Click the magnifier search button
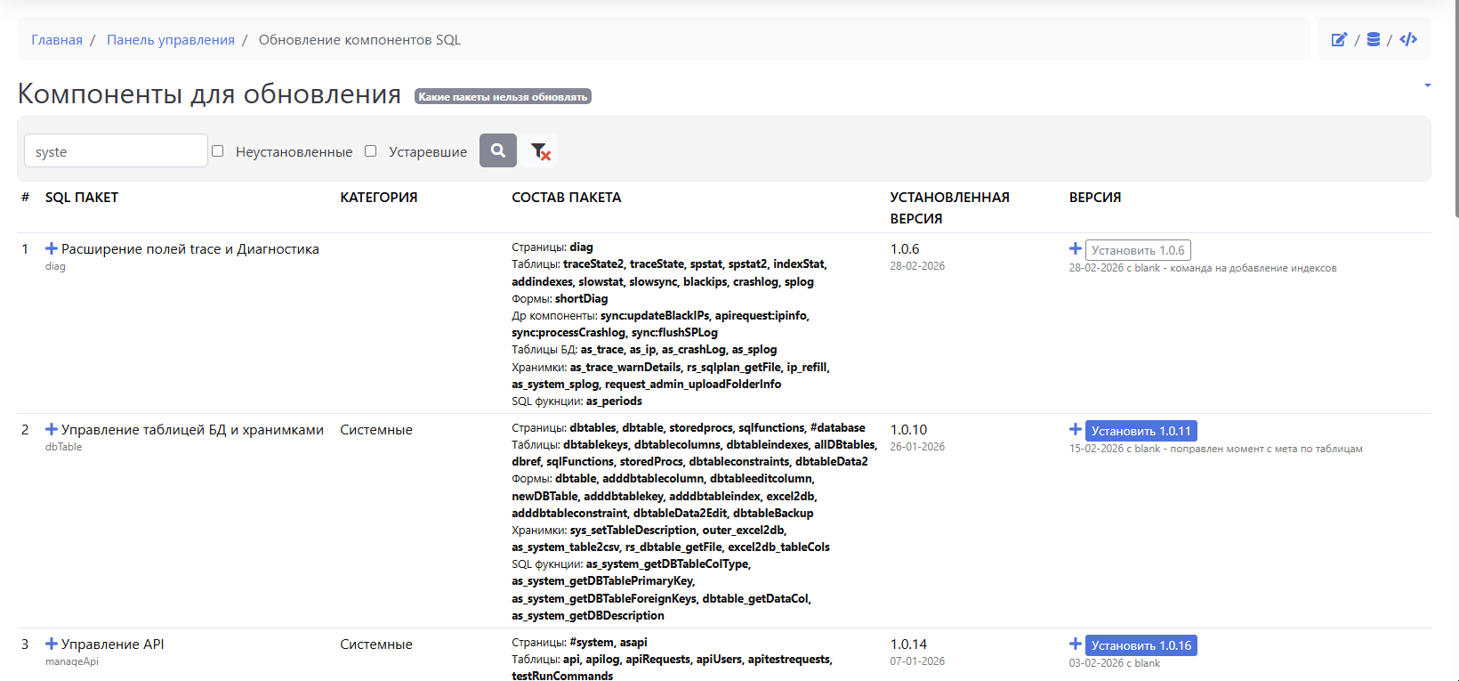Screen dimensions: 1459x681 pyautogui.click(x=498, y=150)
